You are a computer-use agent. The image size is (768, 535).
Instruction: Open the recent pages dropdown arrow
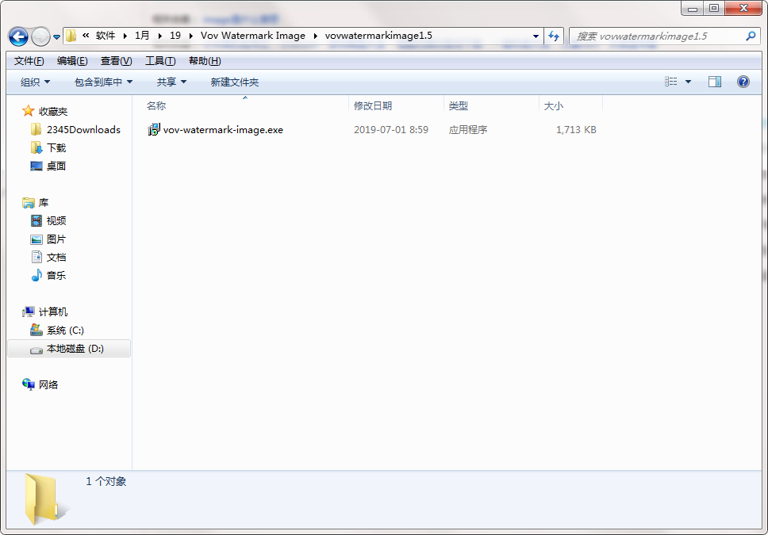coord(57,36)
